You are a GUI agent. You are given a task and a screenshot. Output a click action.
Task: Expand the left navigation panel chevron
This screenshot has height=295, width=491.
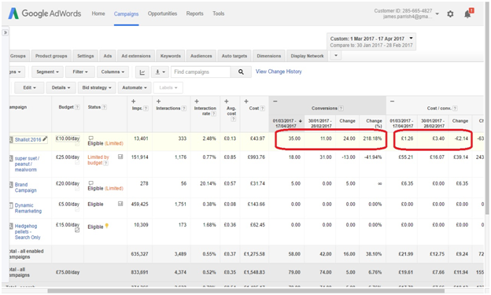[5, 32]
